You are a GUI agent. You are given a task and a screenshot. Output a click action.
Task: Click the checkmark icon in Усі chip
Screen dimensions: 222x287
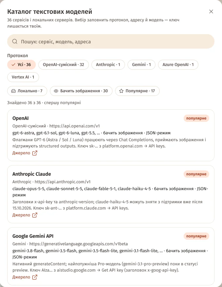coord(13,65)
